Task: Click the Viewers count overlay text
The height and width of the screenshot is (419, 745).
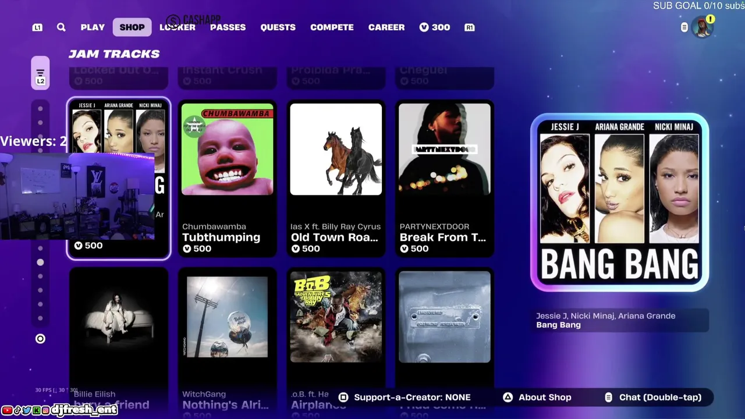Action: (33, 141)
